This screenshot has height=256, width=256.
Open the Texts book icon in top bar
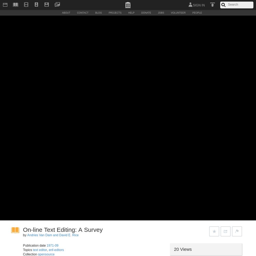pyautogui.click(x=16, y=5)
